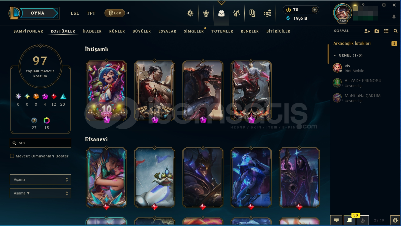Click the Ara skin search field

point(40,143)
